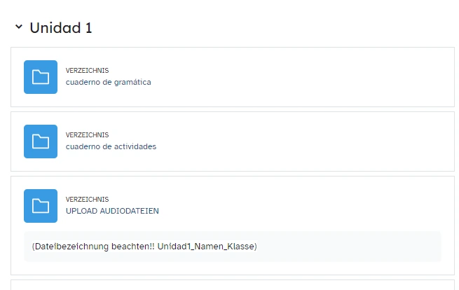
Task: Click the partially visible card at the bottom
Action: click(x=229, y=285)
